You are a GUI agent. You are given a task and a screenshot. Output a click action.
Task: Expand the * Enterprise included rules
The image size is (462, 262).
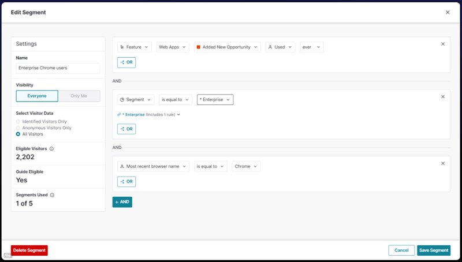178,114
